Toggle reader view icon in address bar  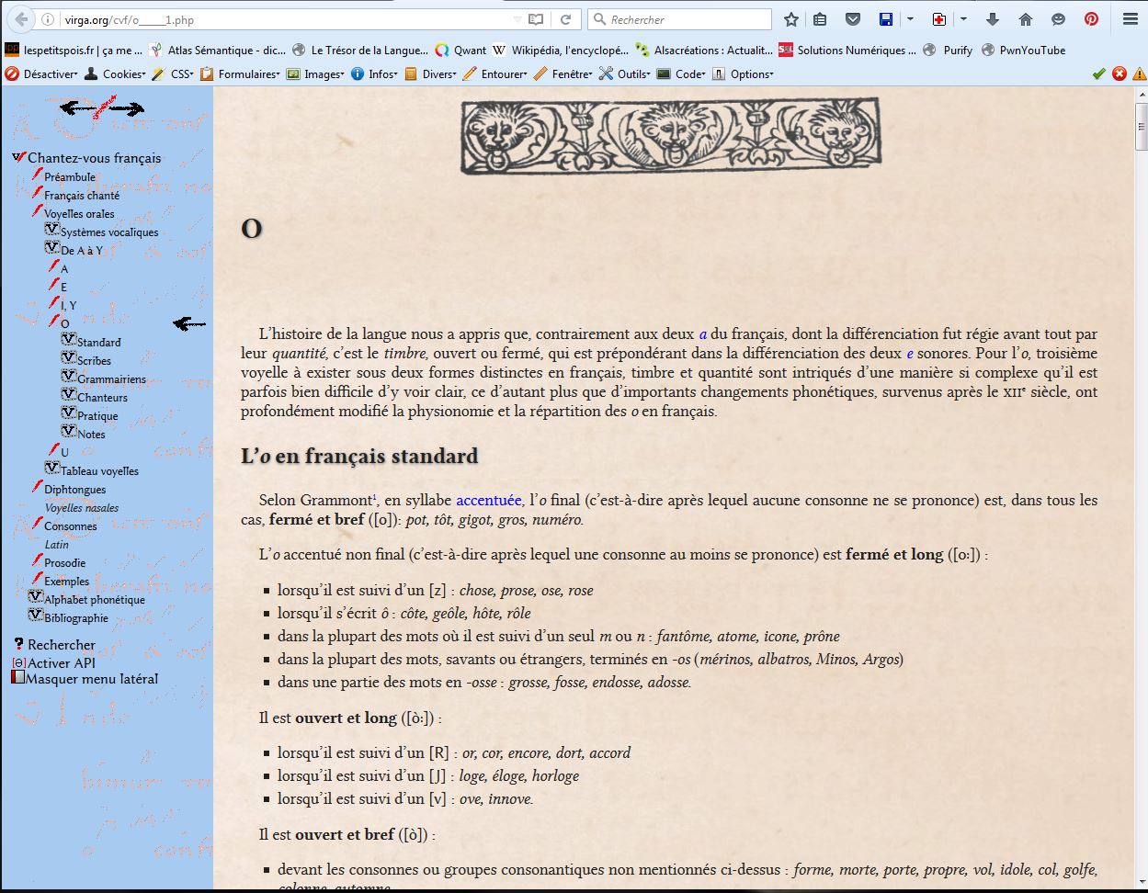tap(536, 19)
